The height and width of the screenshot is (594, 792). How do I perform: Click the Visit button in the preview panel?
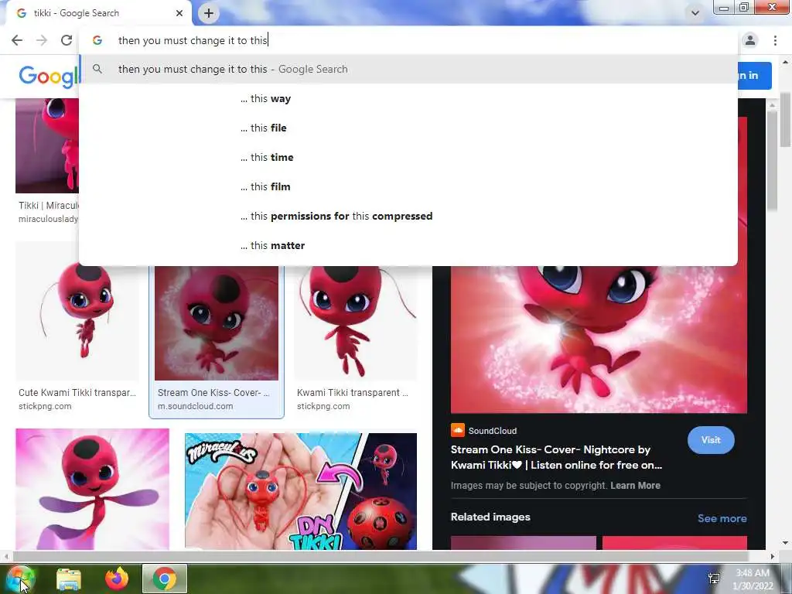pos(711,440)
